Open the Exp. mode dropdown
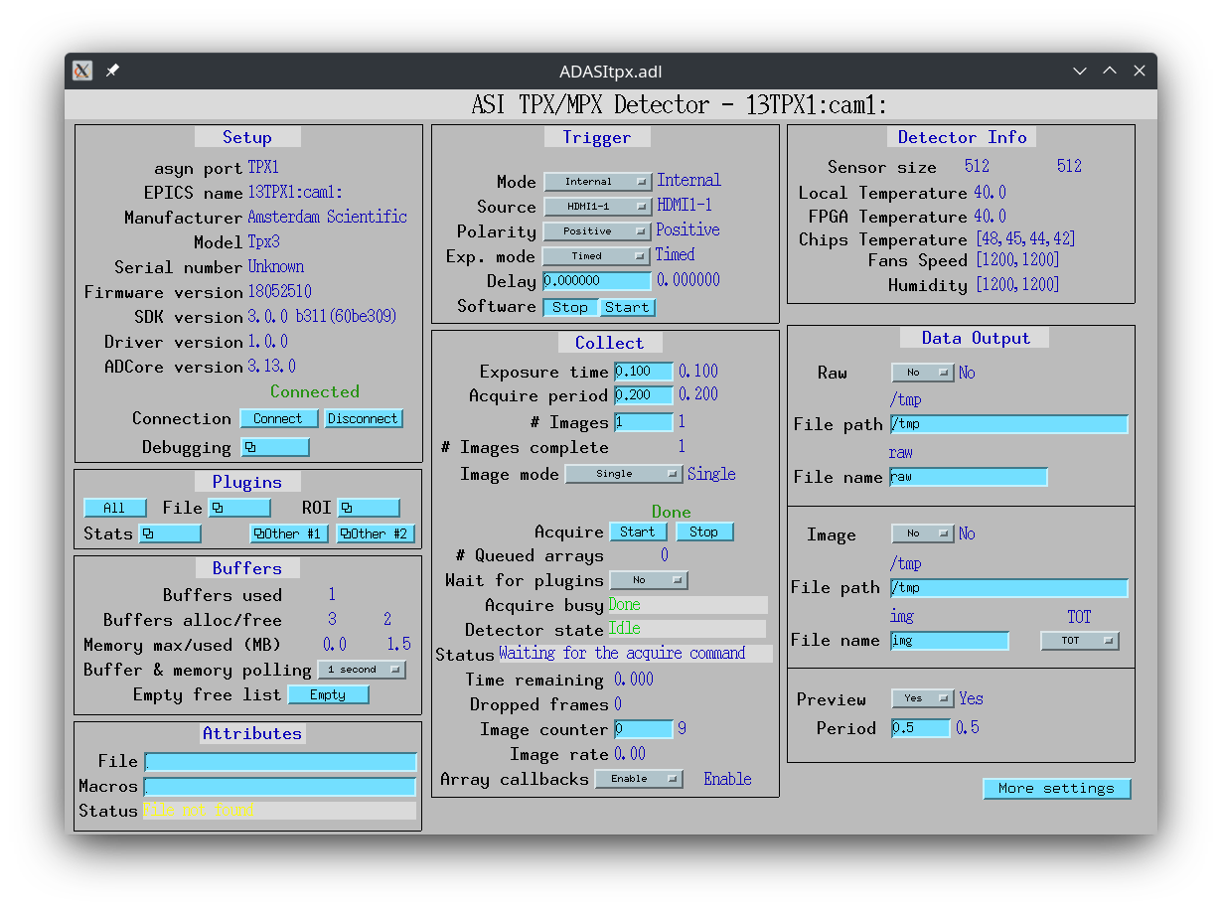 point(597,256)
